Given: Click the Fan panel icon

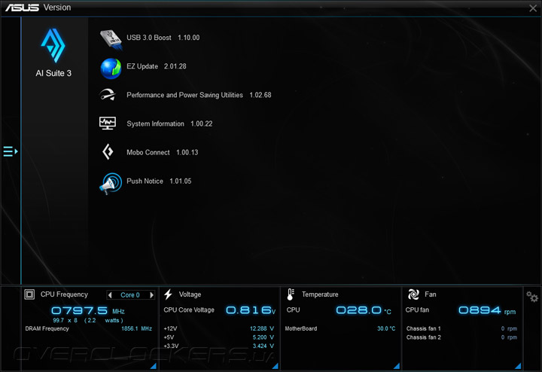Looking at the screenshot, I should tap(413, 294).
